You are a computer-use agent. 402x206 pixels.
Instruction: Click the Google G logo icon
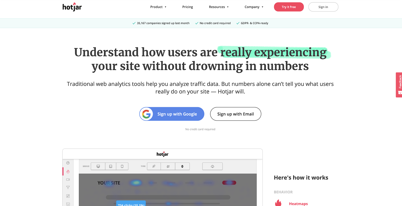coord(146,114)
